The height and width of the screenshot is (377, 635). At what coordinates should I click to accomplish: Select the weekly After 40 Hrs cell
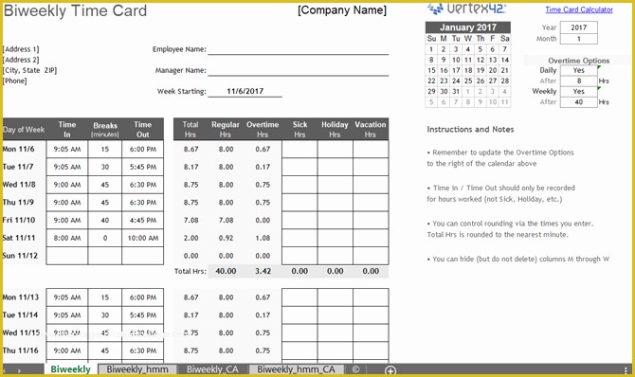coord(579,102)
